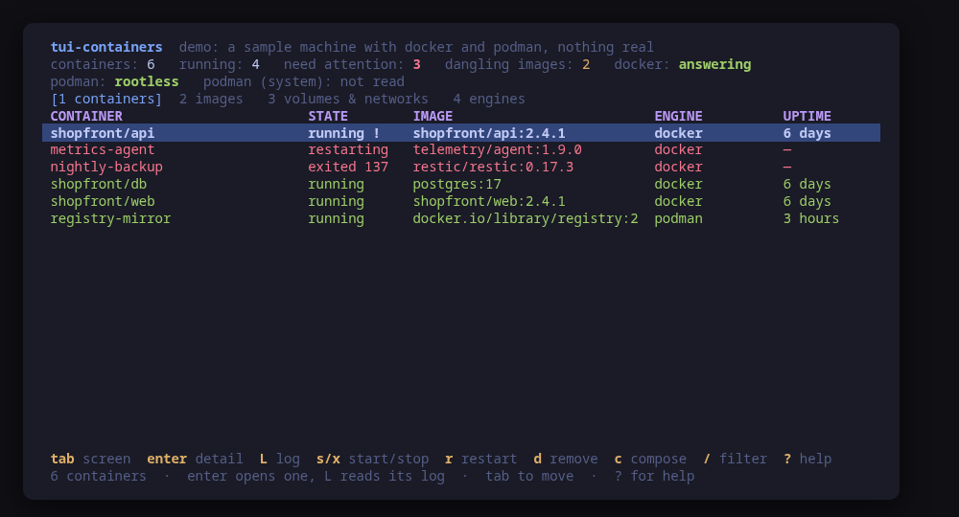The height and width of the screenshot is (517, 959).
Task: Click the 'c compose' shortcut hint
Action: (x=650, y=459)
